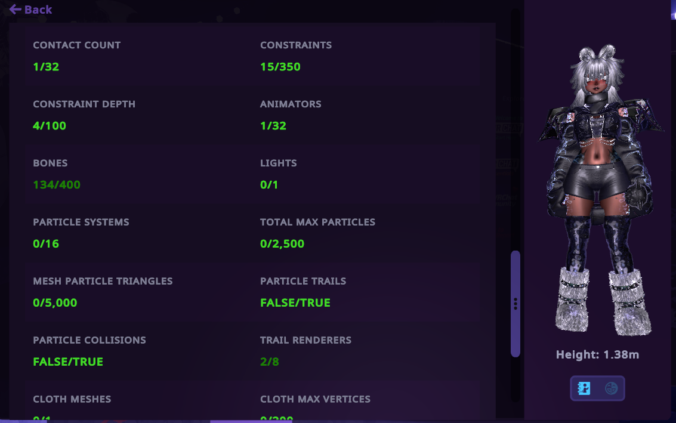Click the PARTICLE TRAILS heading
The image size is (676, 423).
(303, 282)
